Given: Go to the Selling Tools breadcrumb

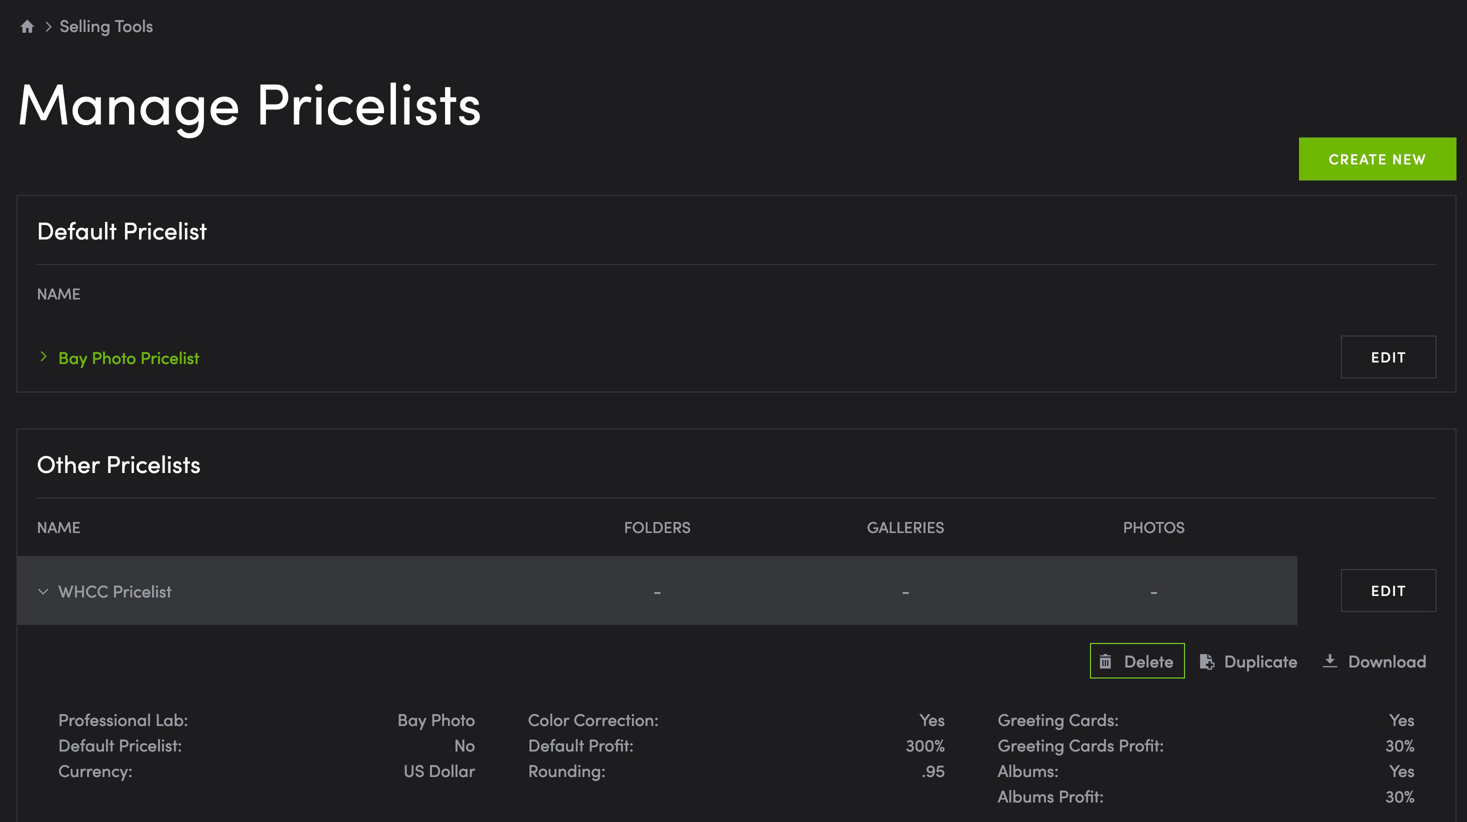Looking at the screenshot, I should click(106, 27).
